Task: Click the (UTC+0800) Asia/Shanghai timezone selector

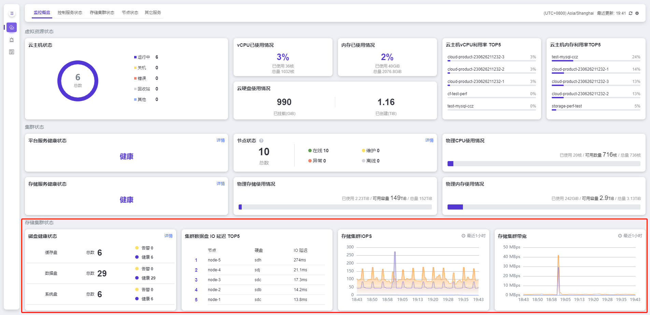Action: [x=568, y=13]
